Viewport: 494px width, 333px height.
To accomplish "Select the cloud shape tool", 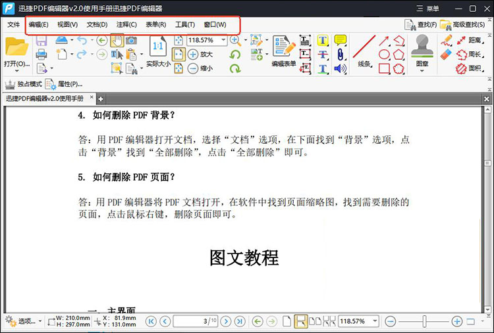I will click(x=399, y=68).
